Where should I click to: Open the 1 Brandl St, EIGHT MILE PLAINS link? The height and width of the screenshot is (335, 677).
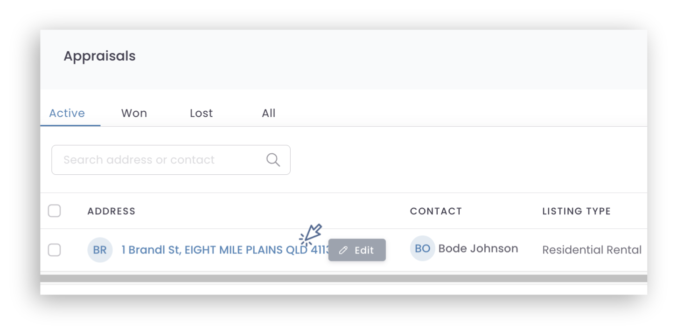(226, 250)
